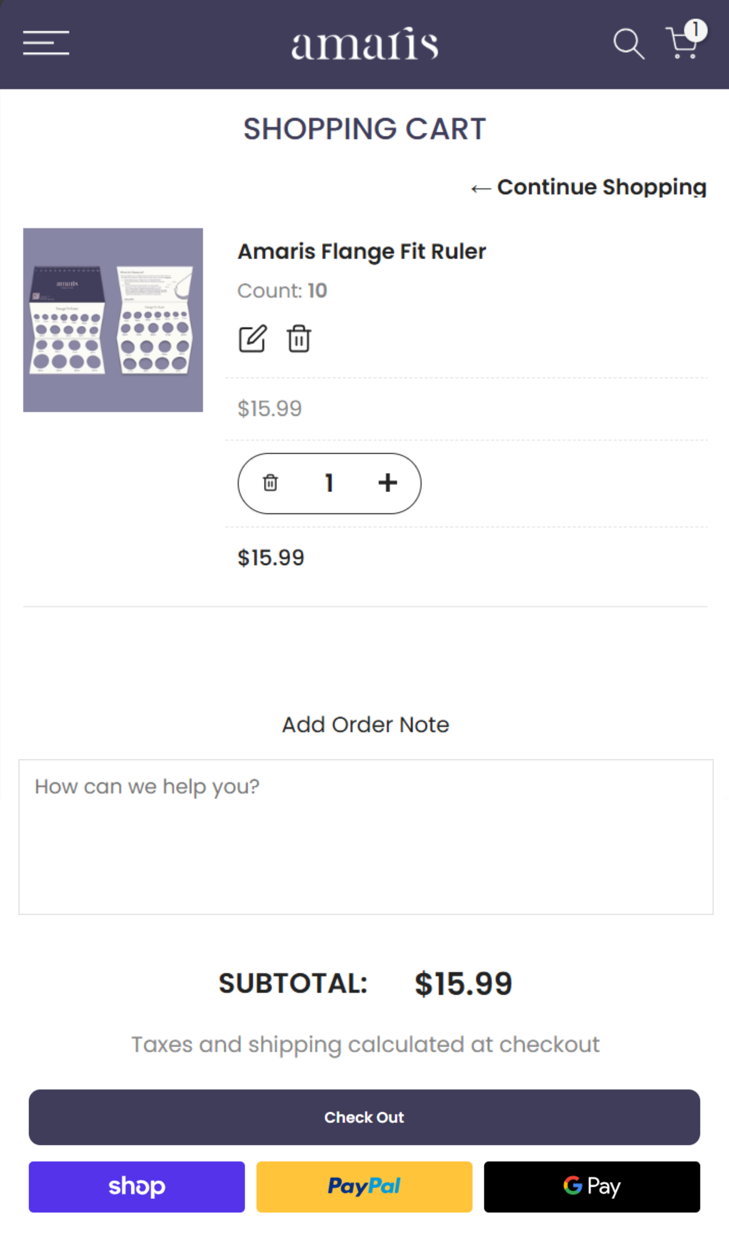Click the subtotal amount $15.99
The image size is (729, 1246).
tap(463, 984)
